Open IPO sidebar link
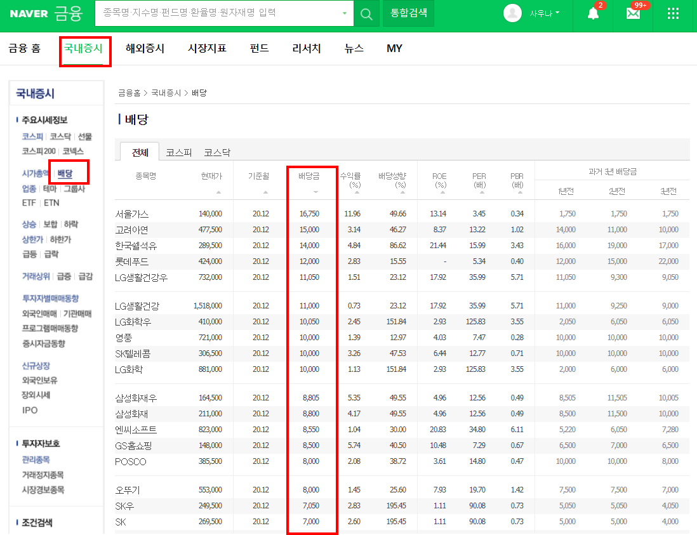Viewport: 697px width, 535px height. tap(30, 410)
